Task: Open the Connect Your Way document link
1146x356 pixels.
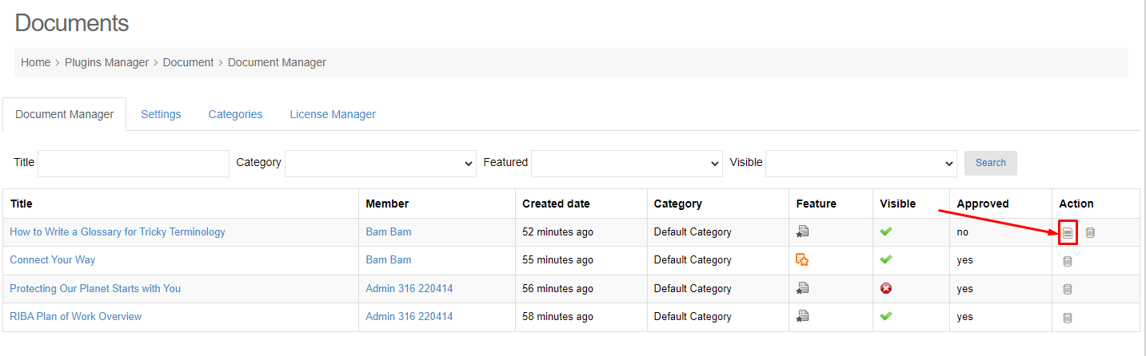Action: click(x=53, y=260)
